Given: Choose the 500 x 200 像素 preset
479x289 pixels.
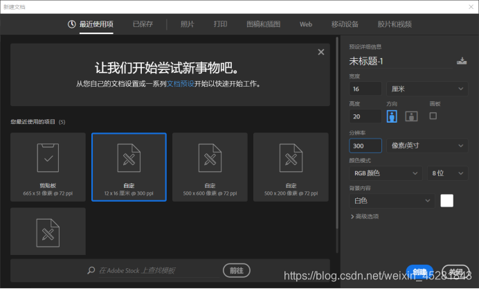Looking at the screenshot, I should [x=291, y=167].
